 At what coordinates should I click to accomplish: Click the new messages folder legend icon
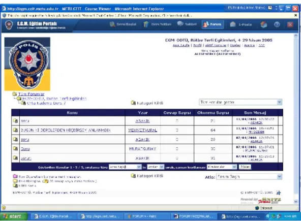15,176
